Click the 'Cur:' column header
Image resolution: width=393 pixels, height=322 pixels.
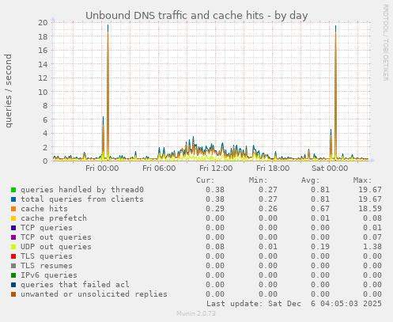[x=206, y=180]
